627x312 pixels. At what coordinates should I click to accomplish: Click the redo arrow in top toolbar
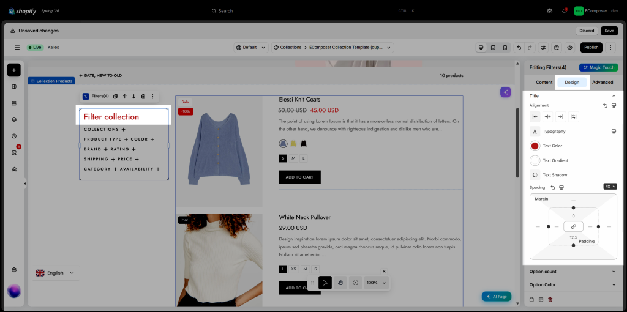tap(530, 48)
